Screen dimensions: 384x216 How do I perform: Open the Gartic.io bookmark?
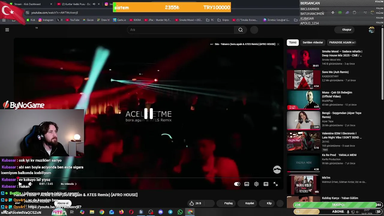point(119,20)
